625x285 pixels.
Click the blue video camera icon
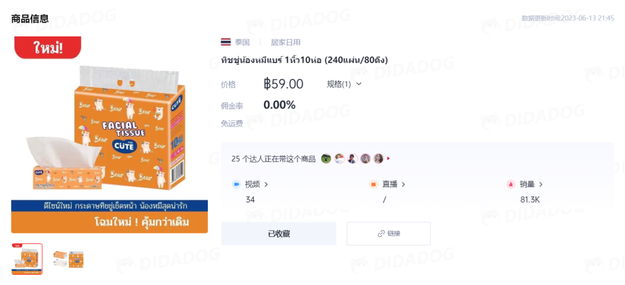pos(236,184)
